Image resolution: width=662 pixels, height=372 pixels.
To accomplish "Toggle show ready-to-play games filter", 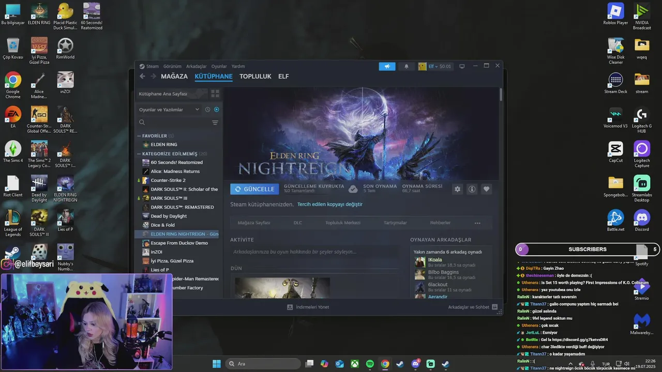I will tap(217, 110).
